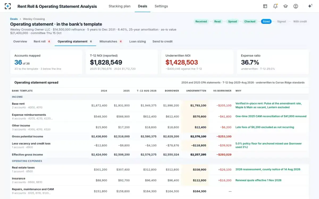319x199 pixels.
Task: Click the Sized status pill
Action: 266,21
